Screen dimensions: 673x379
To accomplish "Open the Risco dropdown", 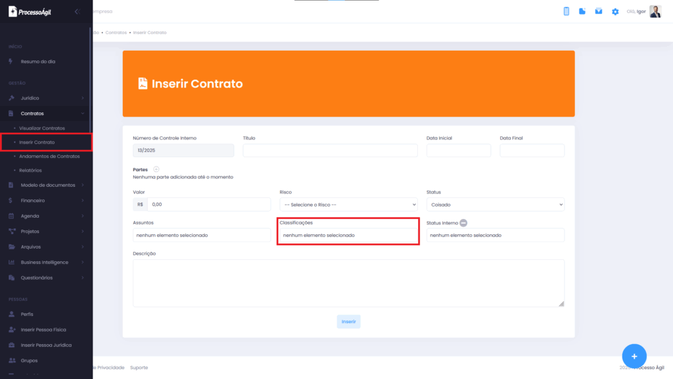I will pos(348,205).
